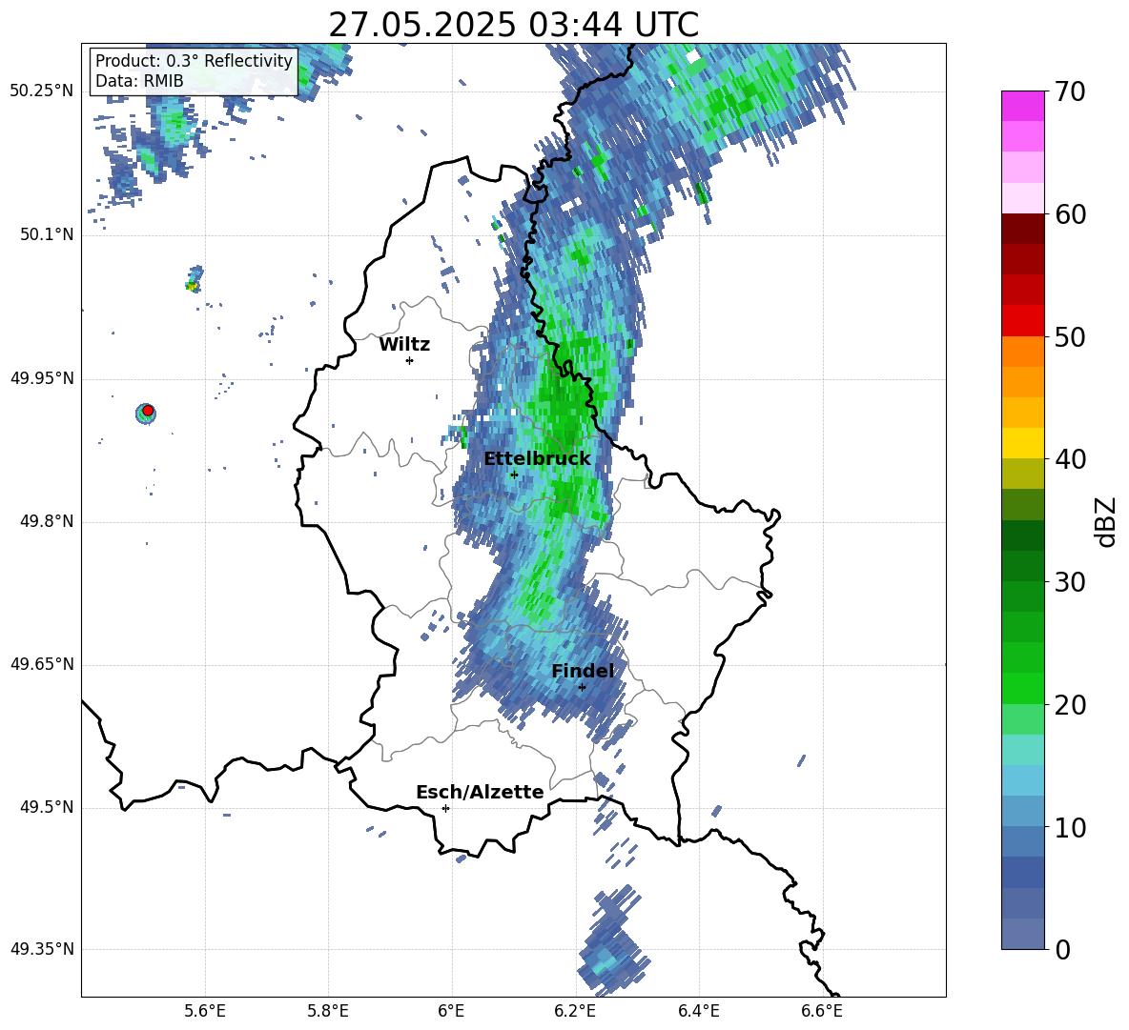Click the 40 value on colorbar
Image resolution: width=1129 pixels, height=1030 pixels.
pos(1070,459)
